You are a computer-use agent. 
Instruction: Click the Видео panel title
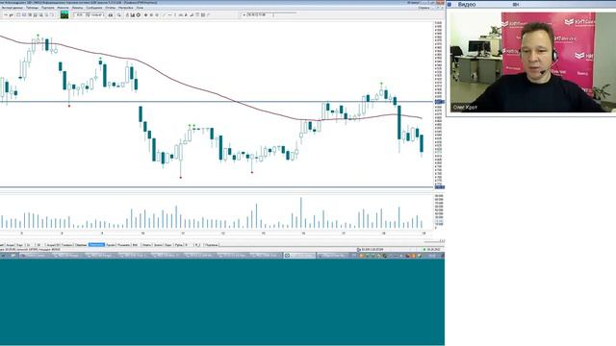click(x=467, y=4)
